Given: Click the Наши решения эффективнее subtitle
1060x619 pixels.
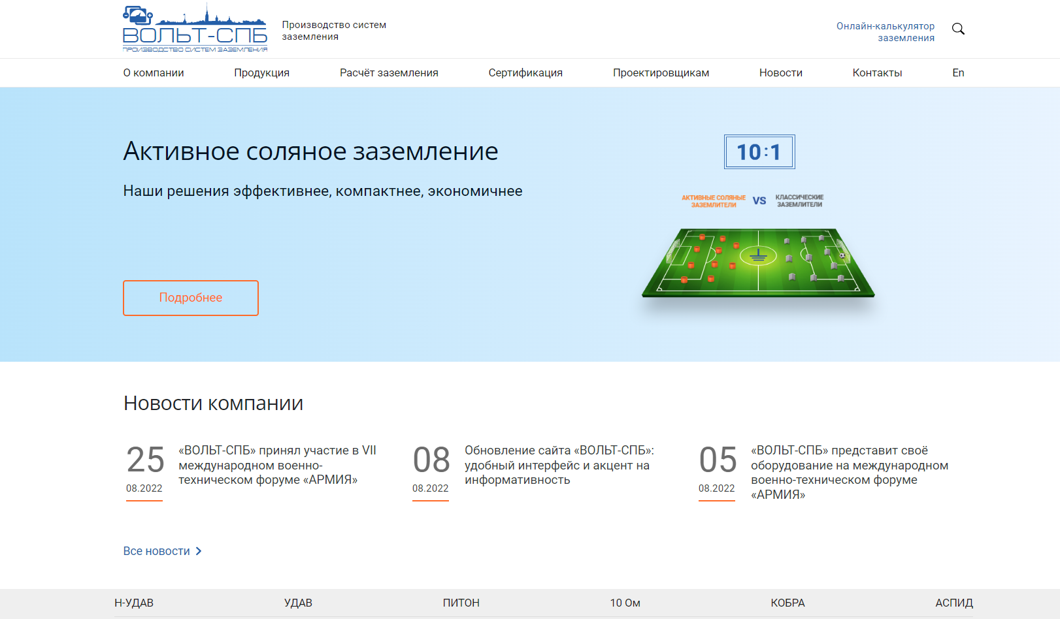Looking at the screenshot, I should point(323,191).
